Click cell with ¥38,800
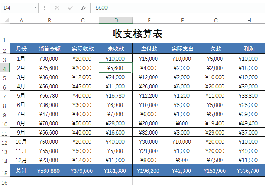This screenshot has width=265, height=185. point(249,95)
